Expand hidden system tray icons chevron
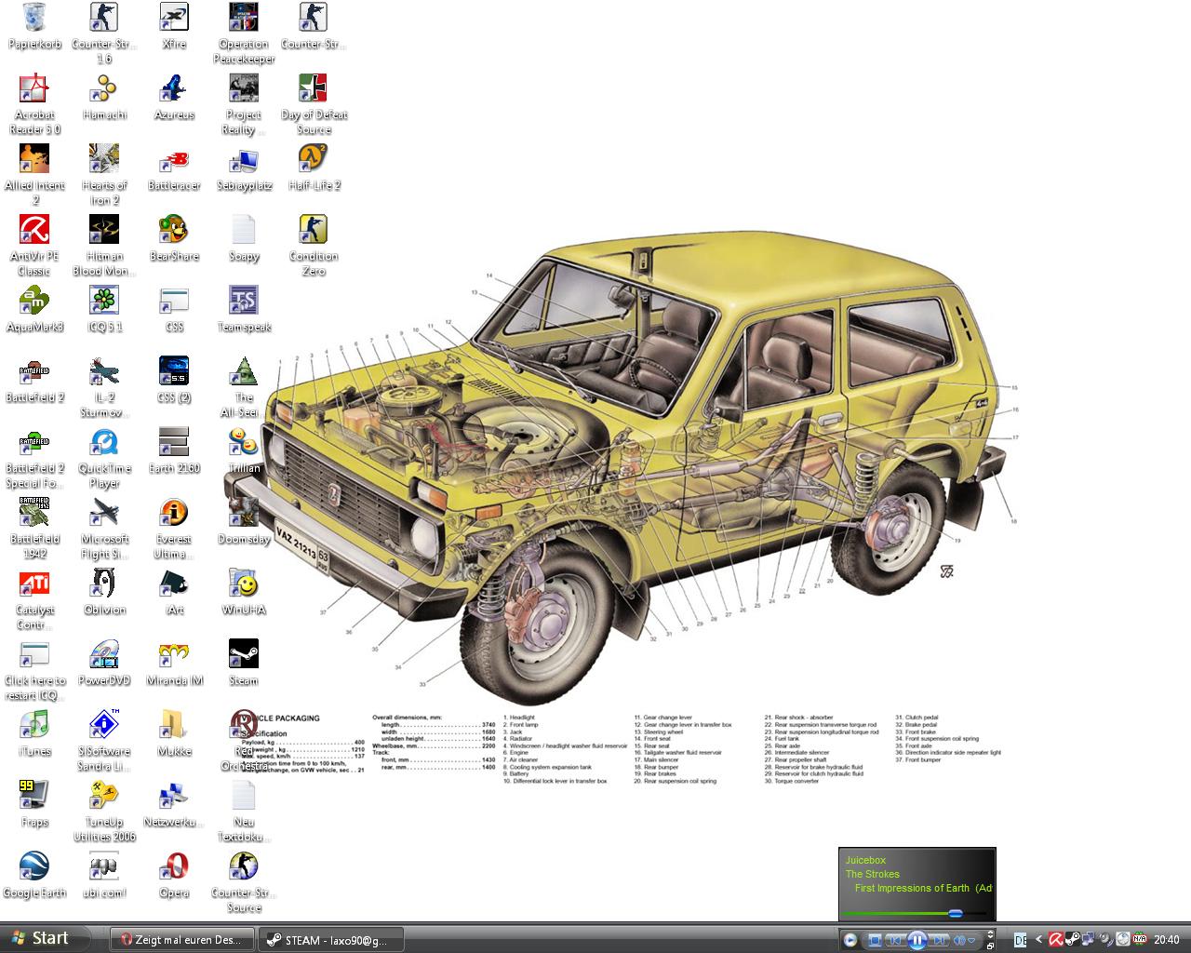1191x953 pixels. coord(1038,940)
